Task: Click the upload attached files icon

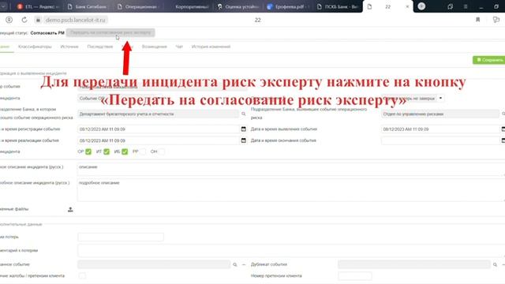Action: 70,210
